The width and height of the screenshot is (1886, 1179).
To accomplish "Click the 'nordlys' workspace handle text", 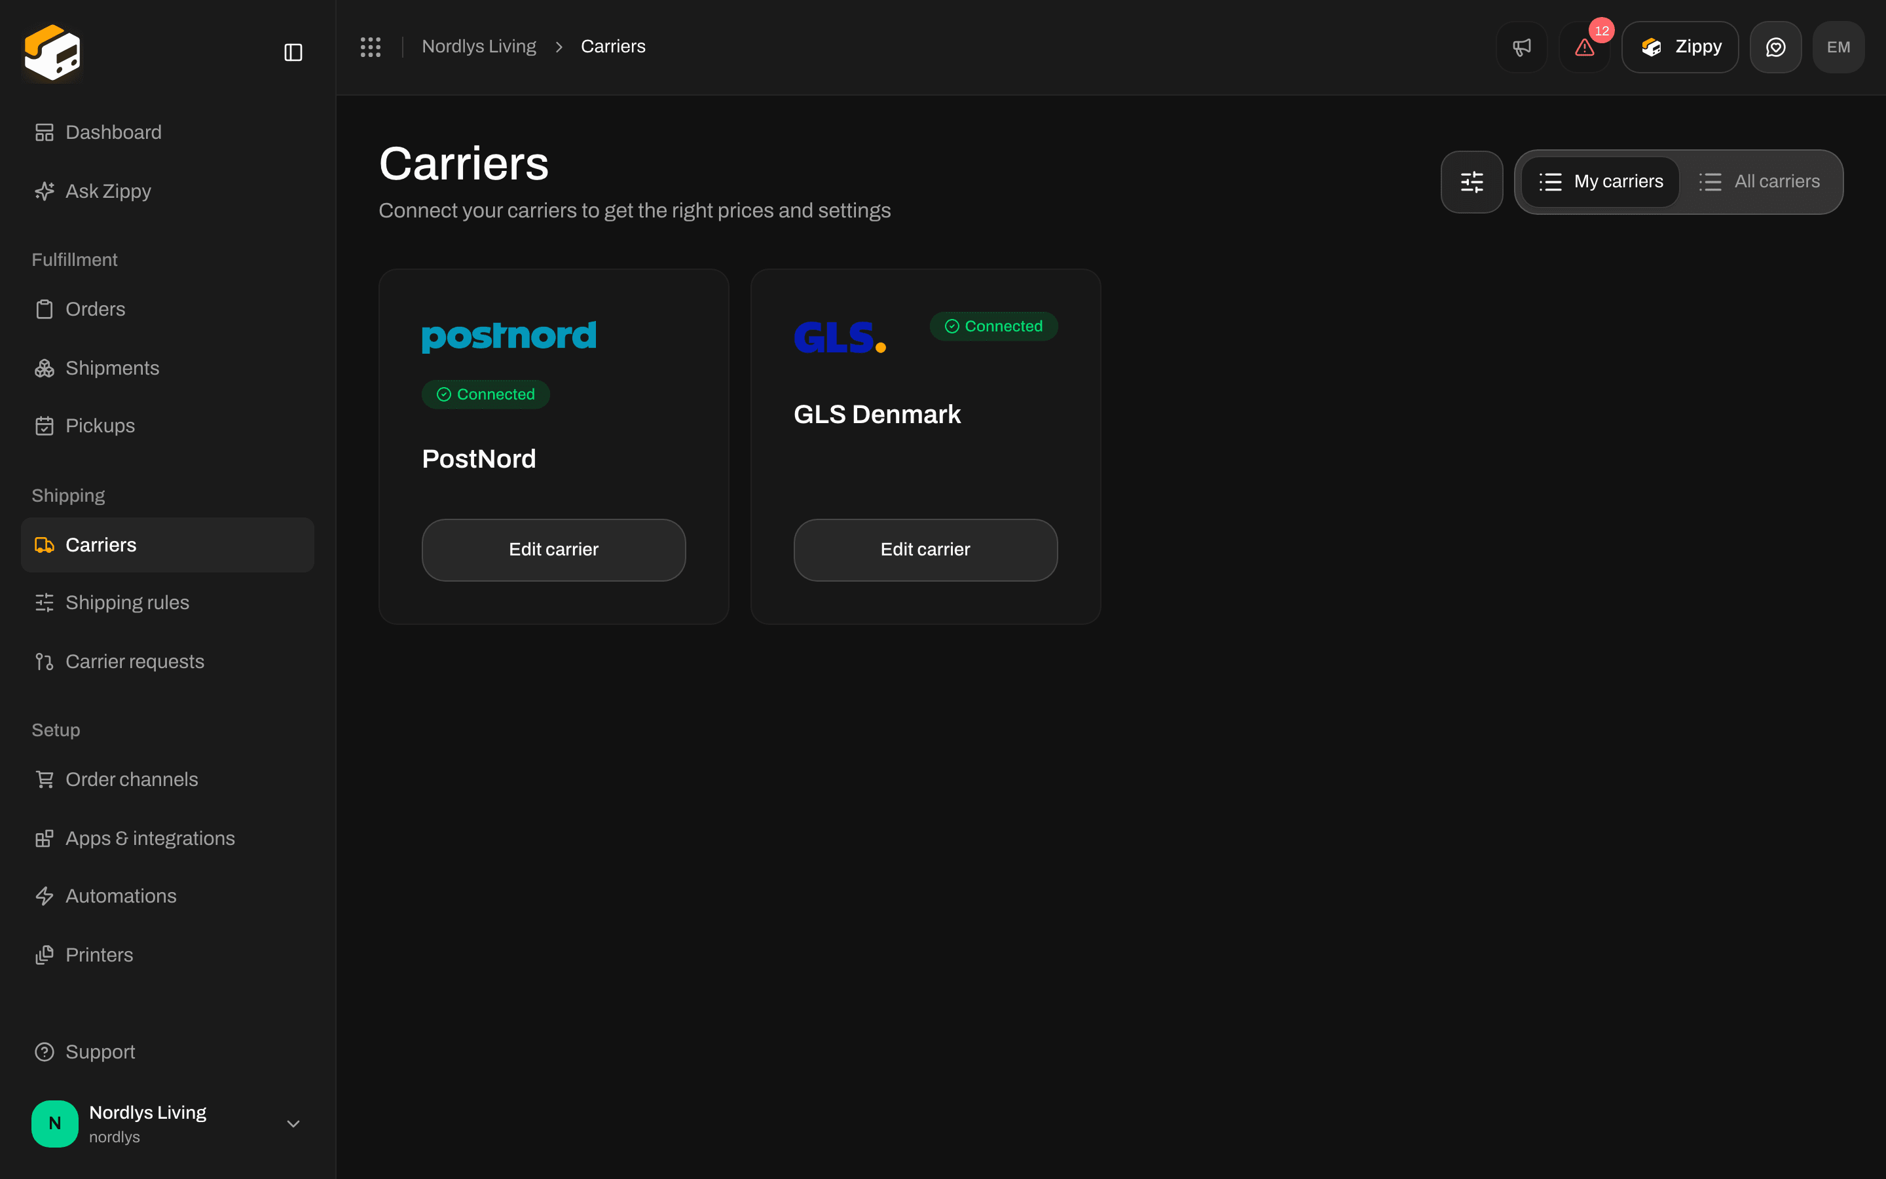I will (x=115, y=1137).
